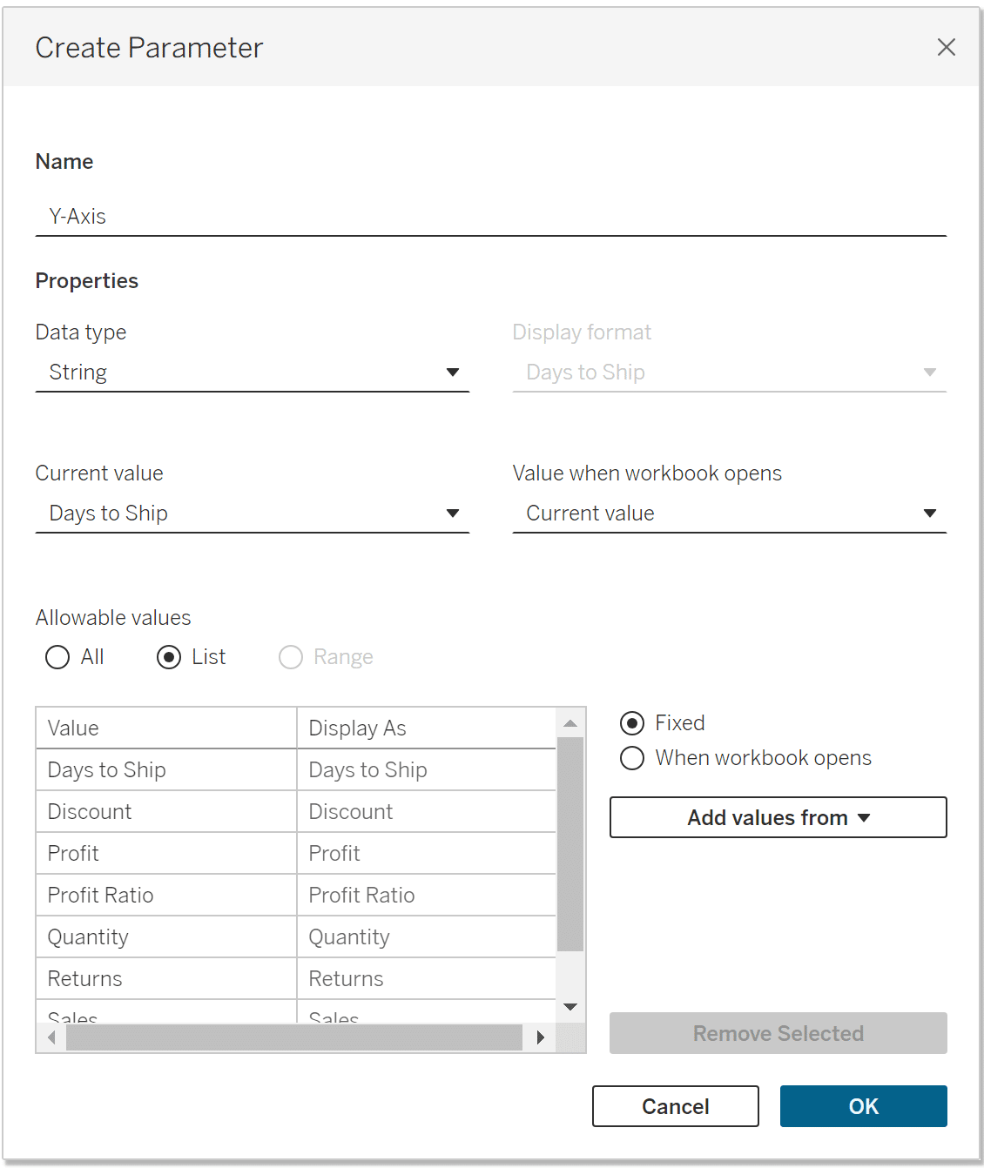Click the vertical scrollbar thumb of values list
The width and height of the screenshot is (984, 1168).
[x=570, y=844]
